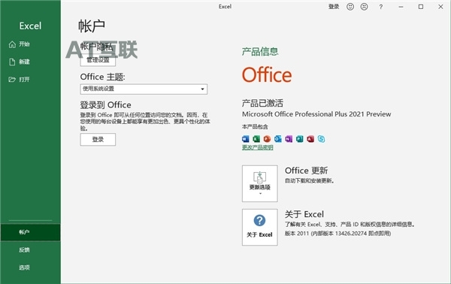Close the Excel window
Viewport: 451px width, 284px height.
click(x=440, y=7)
